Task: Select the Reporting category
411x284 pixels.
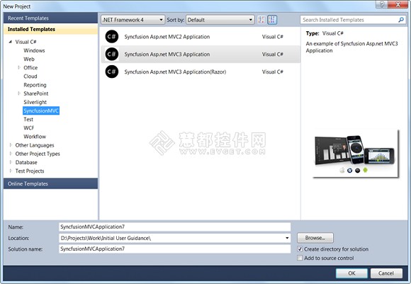Action: pos(35,85)
